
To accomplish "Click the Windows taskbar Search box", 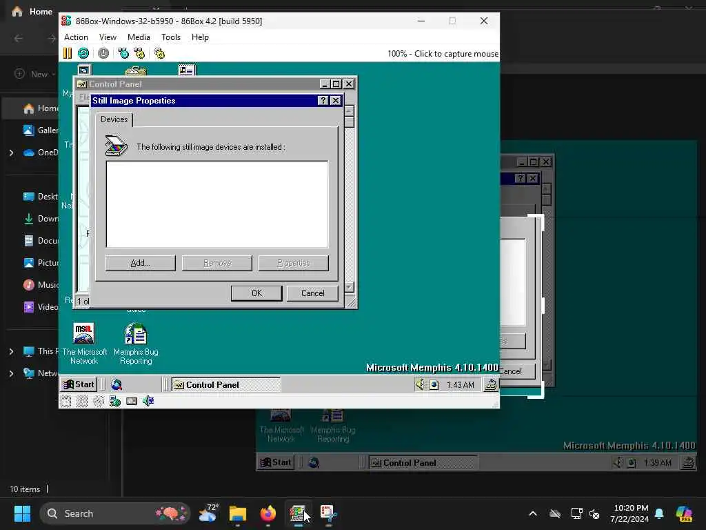I will click(x=115, y=513).
